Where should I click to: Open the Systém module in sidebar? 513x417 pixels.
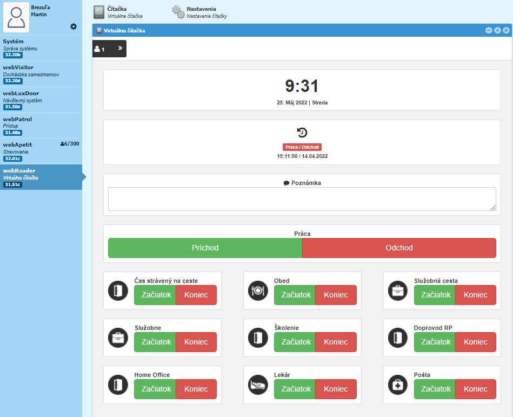[41, 48]
